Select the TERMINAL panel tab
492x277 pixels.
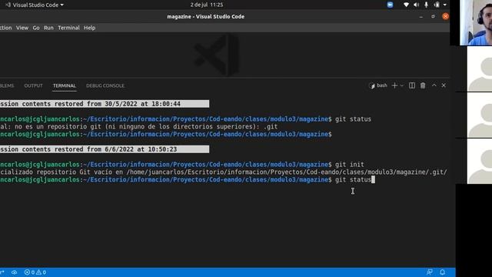[x=65, y=85]
